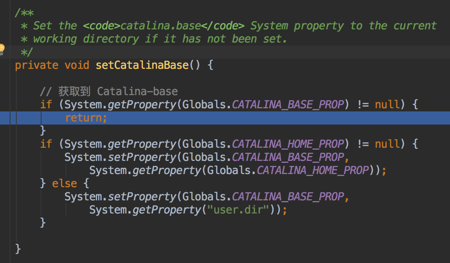Click the Javadoc closing '*/' line
450x263 pixels.
click(27, 52)
